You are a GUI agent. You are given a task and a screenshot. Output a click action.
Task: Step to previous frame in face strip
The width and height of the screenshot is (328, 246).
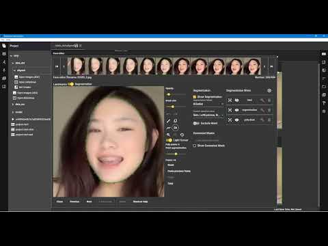pyautogui.click(x=64, y=66)
